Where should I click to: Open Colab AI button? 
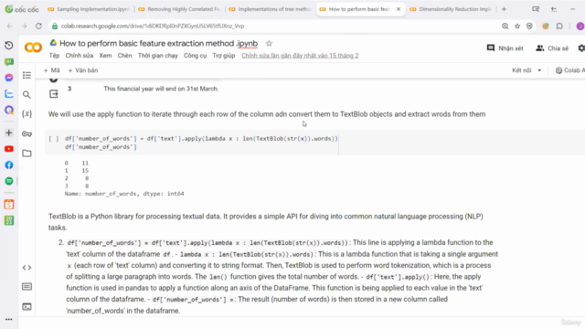(x=569, y=70)
